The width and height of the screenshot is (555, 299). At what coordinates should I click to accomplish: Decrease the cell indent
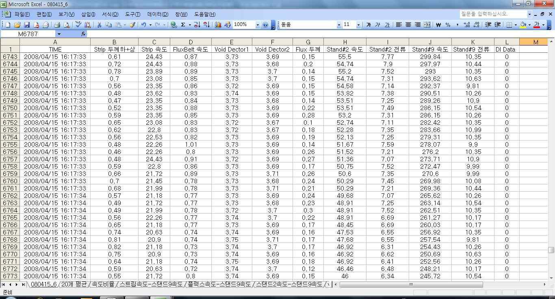coord(488,25)
